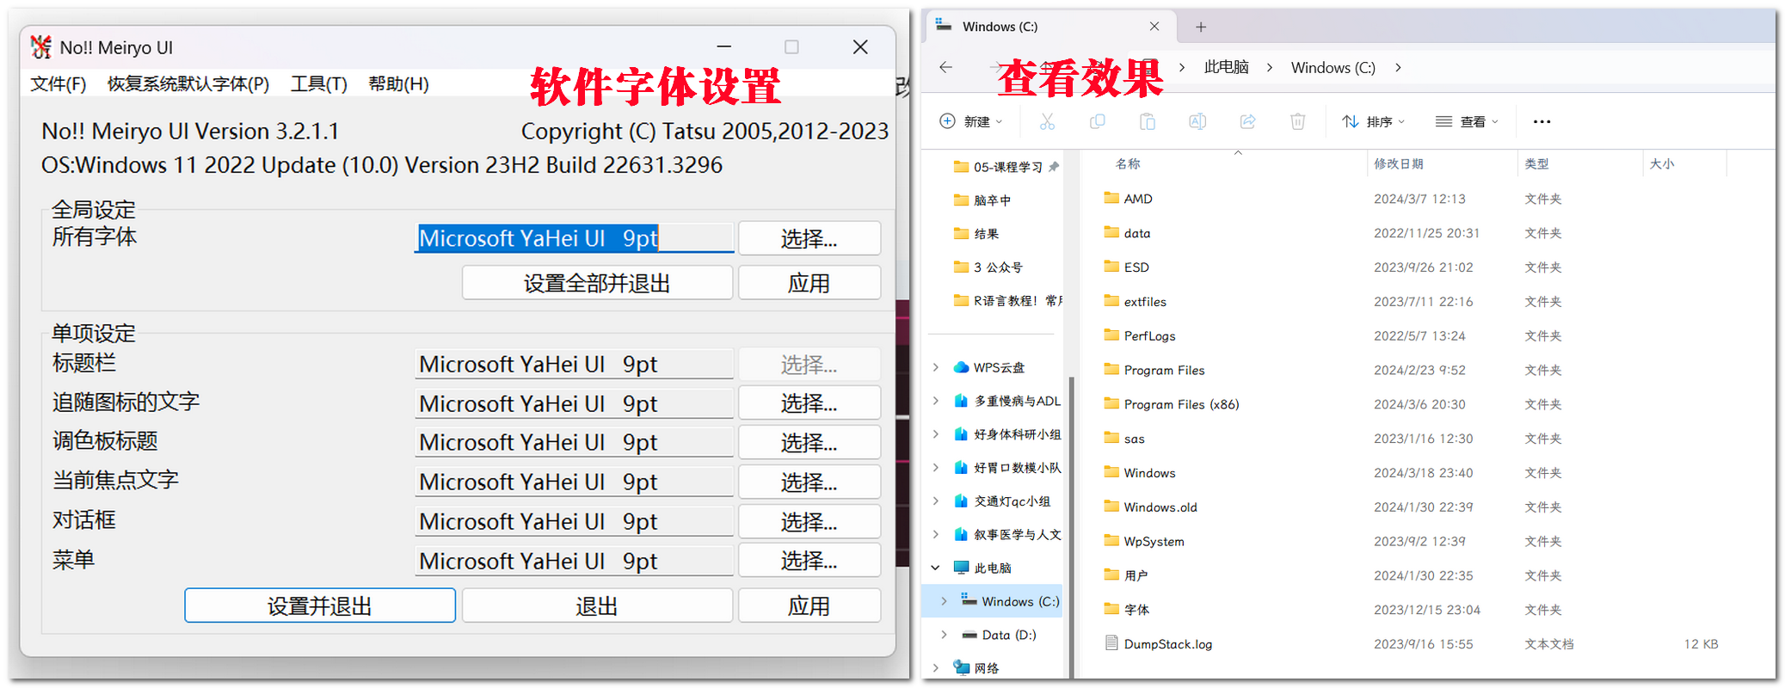Click the Windows.old folder icon

click(x=1111, y=507)
